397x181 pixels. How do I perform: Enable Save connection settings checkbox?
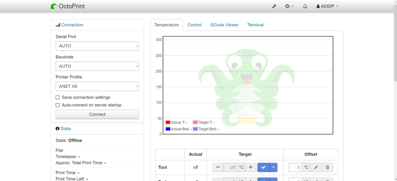click(x=58, y=97)
